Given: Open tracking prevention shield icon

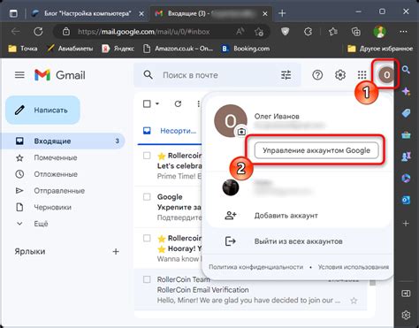Looking at the screenshot, I should coord(285,31).
